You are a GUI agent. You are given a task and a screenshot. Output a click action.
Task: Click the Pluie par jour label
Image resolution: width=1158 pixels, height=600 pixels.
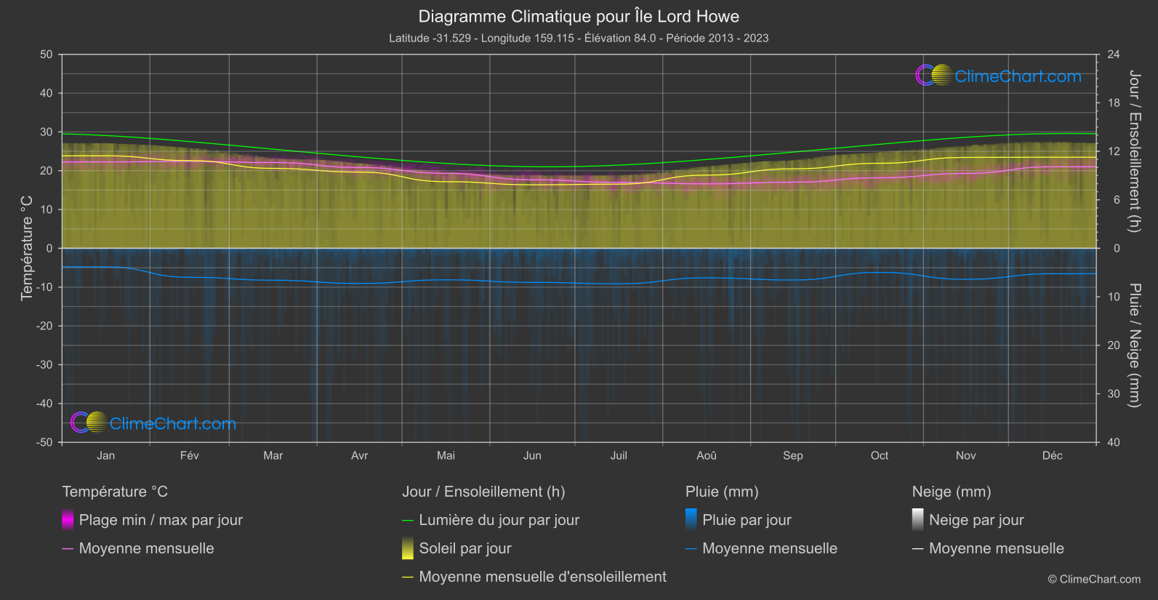747,520
